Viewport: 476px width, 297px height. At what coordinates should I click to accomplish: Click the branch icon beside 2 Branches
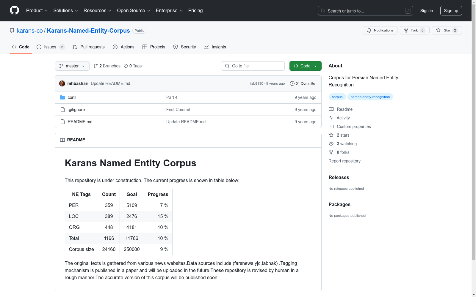96,66
